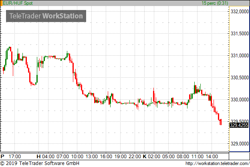Click the 11:00 time axis label

(x=197, y=157)
